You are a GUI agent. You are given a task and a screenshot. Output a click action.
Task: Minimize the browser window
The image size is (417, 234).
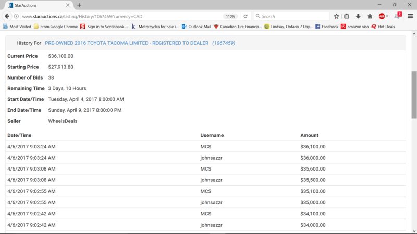coord(379,5)
